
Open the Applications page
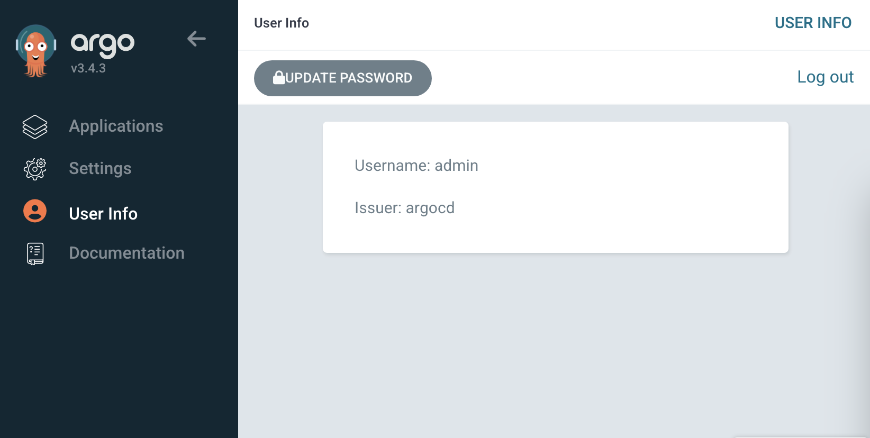pos(116,126)
